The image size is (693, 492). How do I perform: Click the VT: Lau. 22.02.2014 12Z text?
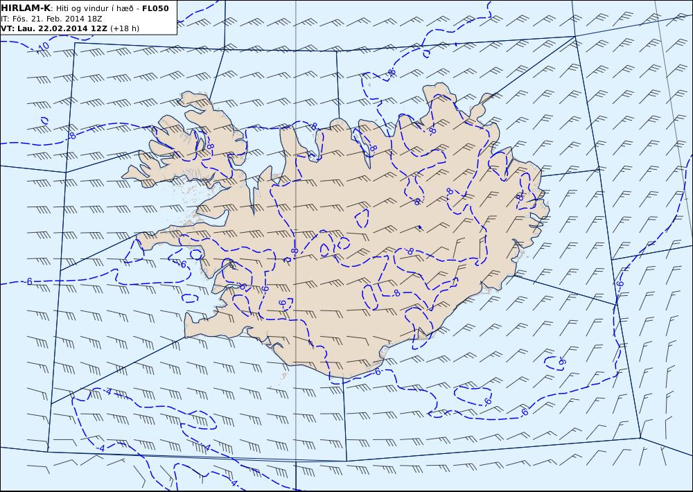54,28
